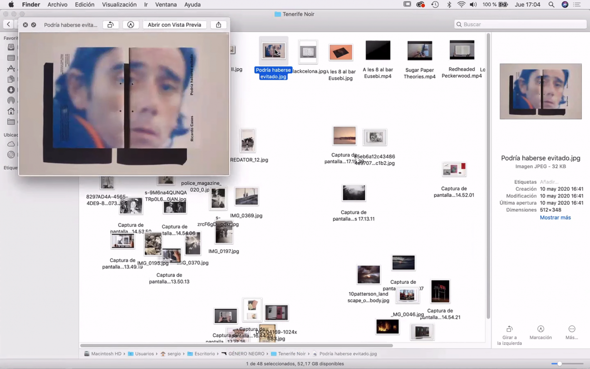Open the Archivo menu
Screen dimensions: 590x369
[57, 5]
